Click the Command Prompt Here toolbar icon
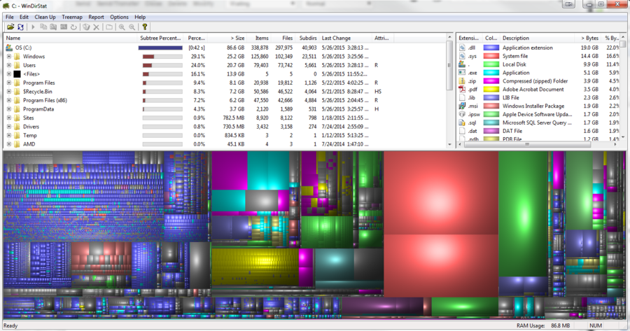The image size is (630, 331). coord(64,27)
